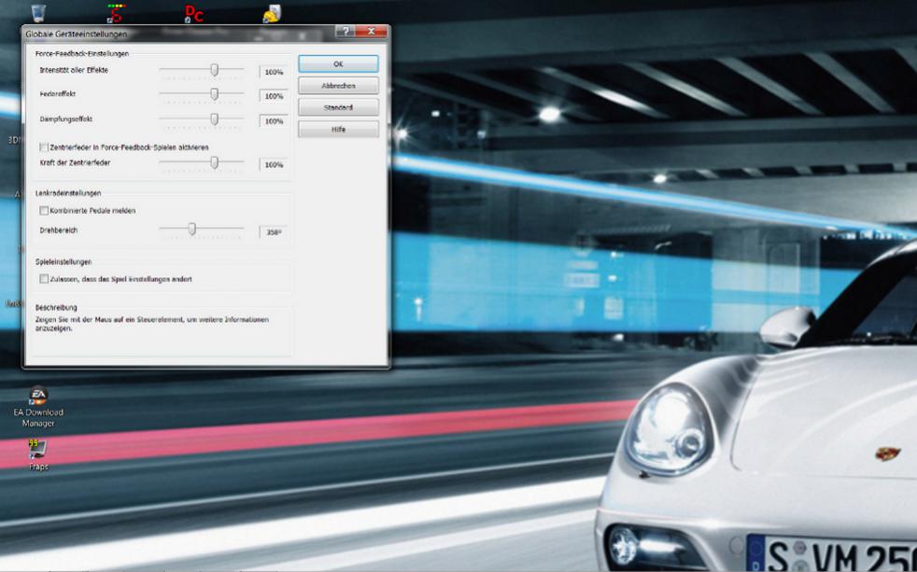Click the Drehbereich label

pos(59,230)
